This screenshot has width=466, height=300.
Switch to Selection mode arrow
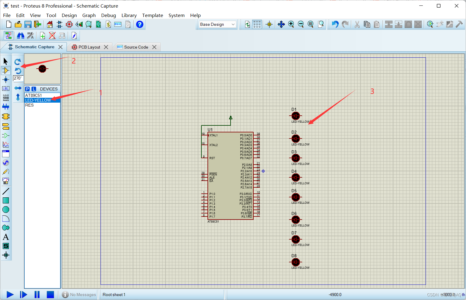click(x=5, y=61)
